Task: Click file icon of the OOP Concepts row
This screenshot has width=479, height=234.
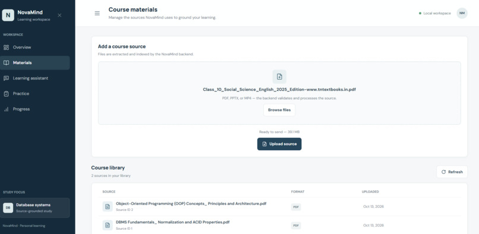Action: 108,207
